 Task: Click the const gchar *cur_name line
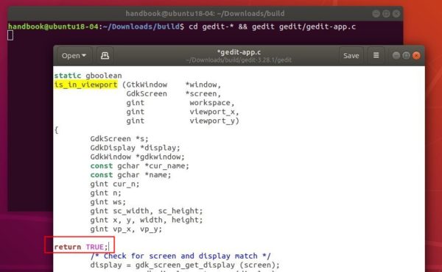coord(139,165)
